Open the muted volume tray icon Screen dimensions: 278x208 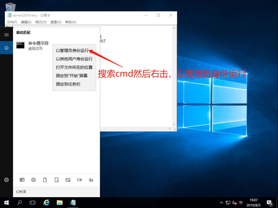tap(234, 203)
